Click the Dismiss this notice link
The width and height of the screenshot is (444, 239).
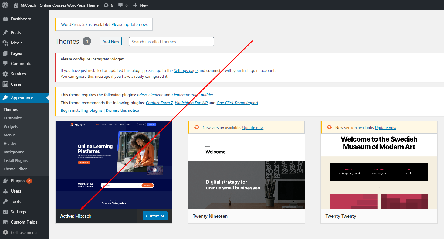122,110
